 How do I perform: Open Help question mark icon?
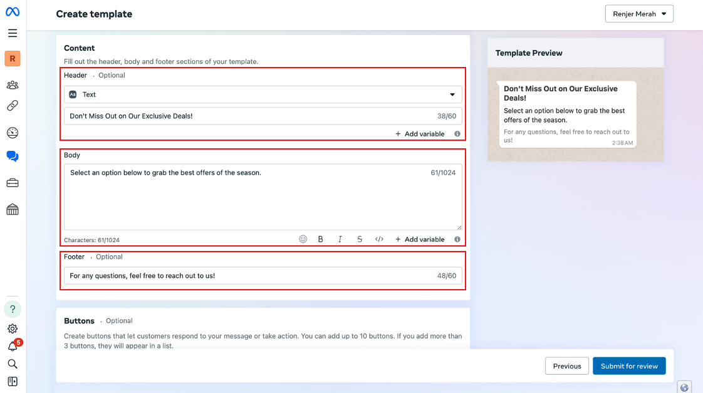[13, 309]
